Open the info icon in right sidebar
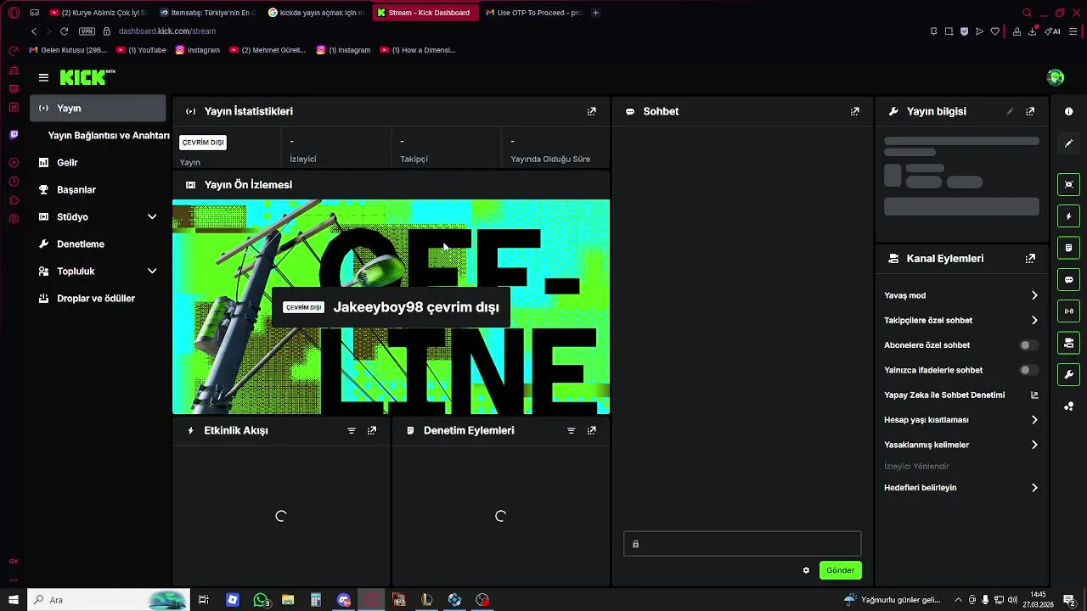The height and width of the screenshot is (611, 1087). 1068,111
